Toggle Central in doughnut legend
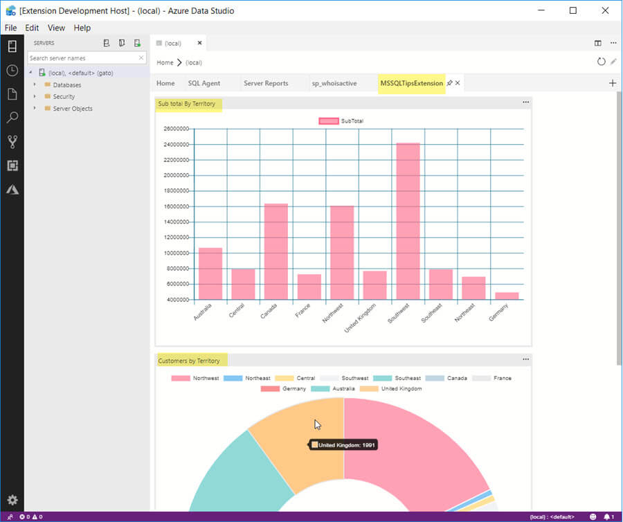 click(295, 378)
